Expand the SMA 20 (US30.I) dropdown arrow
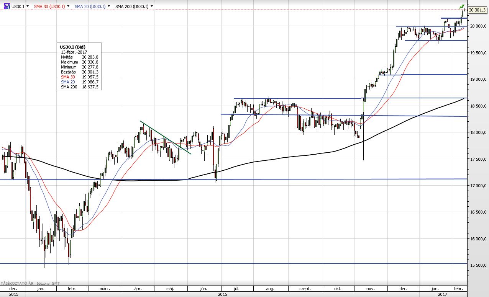Viewport: 489px width, 297px height. tap(109, 7)
